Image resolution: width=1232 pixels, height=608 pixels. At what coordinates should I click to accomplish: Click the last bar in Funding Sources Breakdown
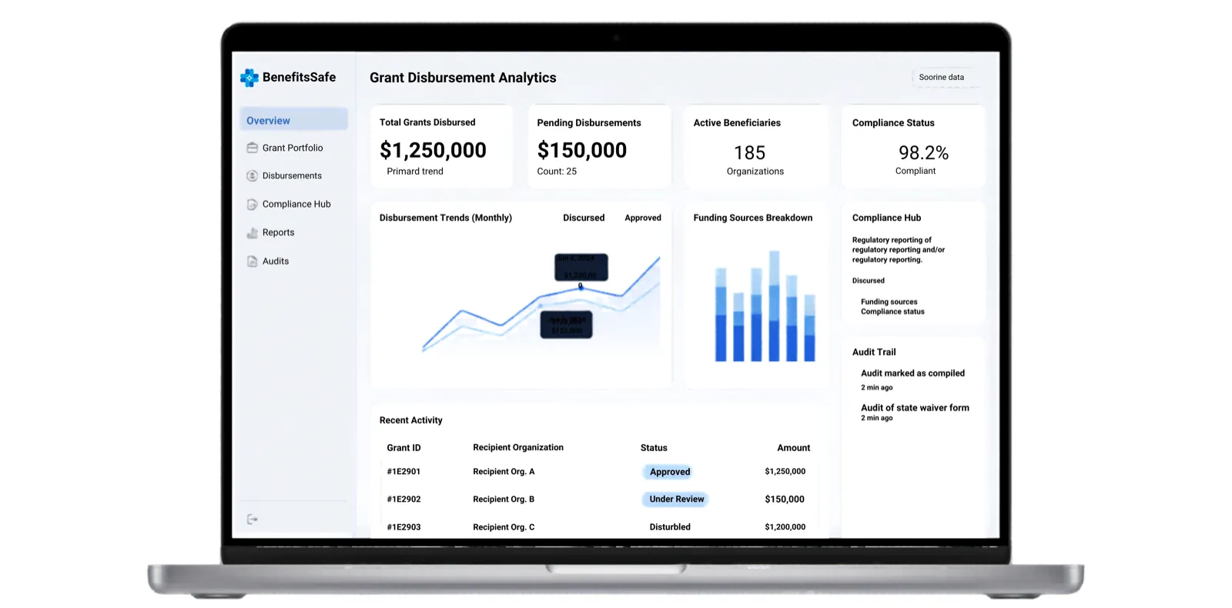[x=809, y=328]
